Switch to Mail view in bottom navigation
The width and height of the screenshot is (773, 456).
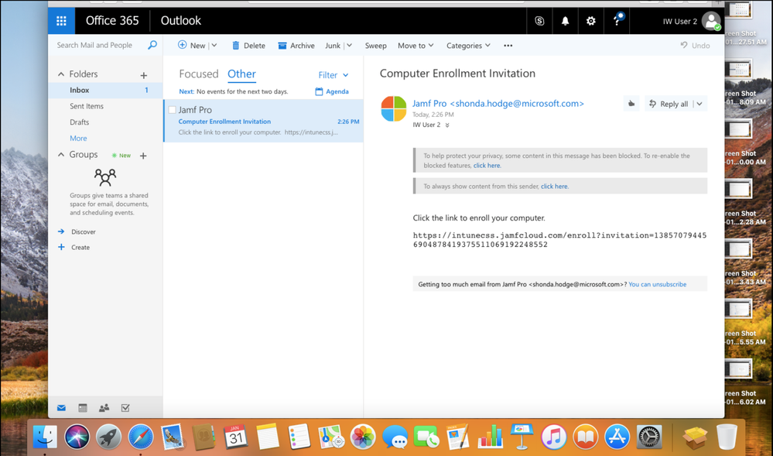[61, 408]
